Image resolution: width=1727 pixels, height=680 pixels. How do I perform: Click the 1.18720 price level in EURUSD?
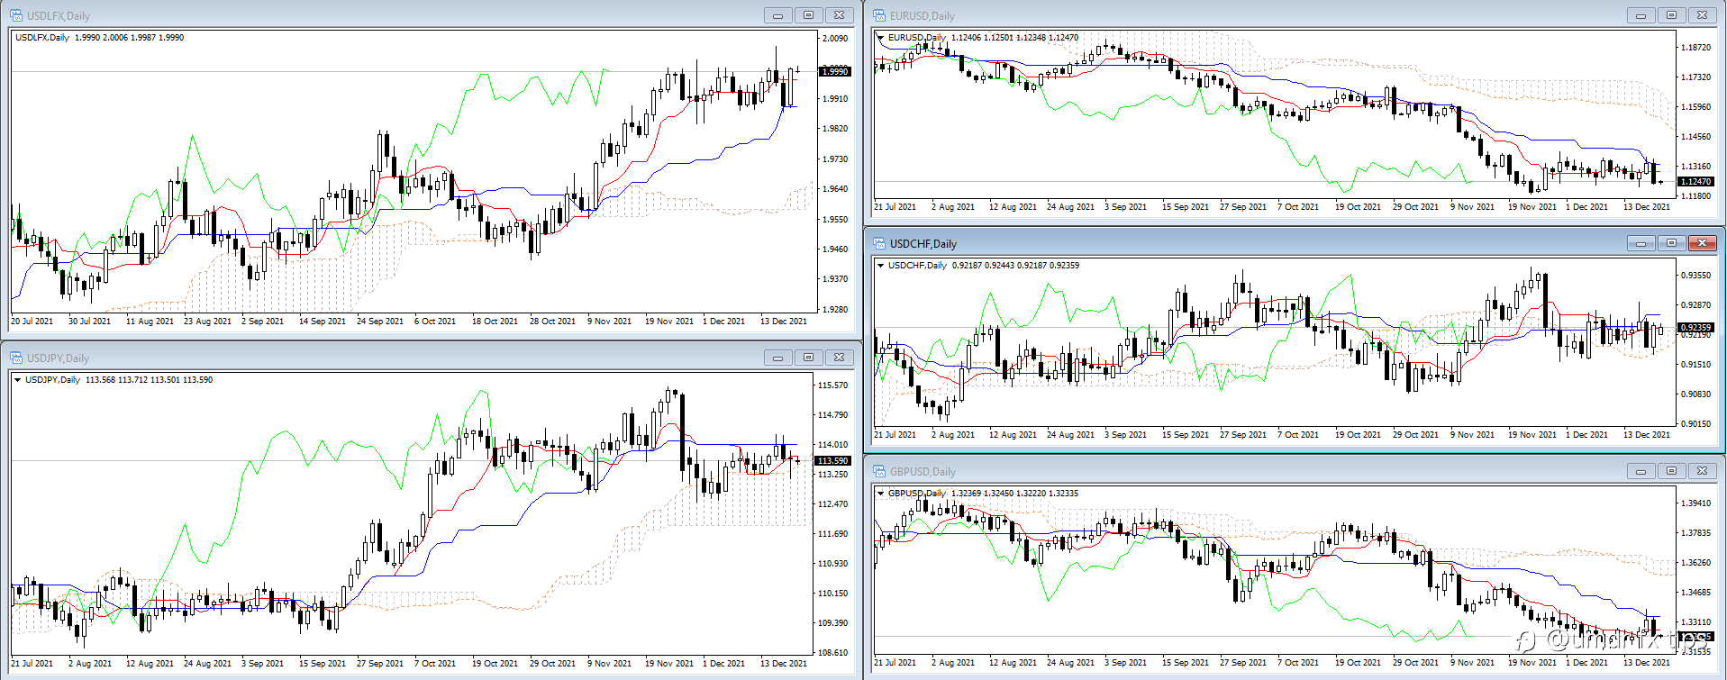pos(1695,47)
